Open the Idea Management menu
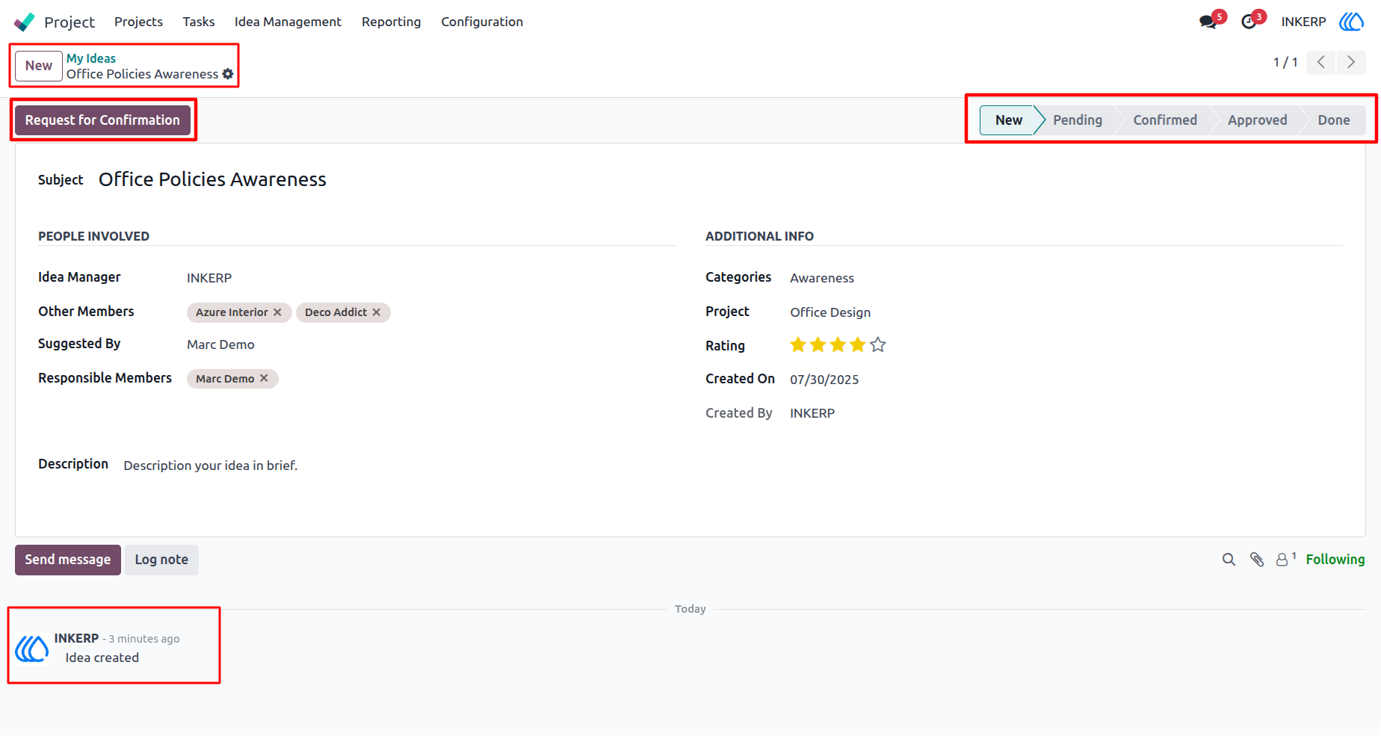This screenshot has height=736, width=1381. coord(288,22)
